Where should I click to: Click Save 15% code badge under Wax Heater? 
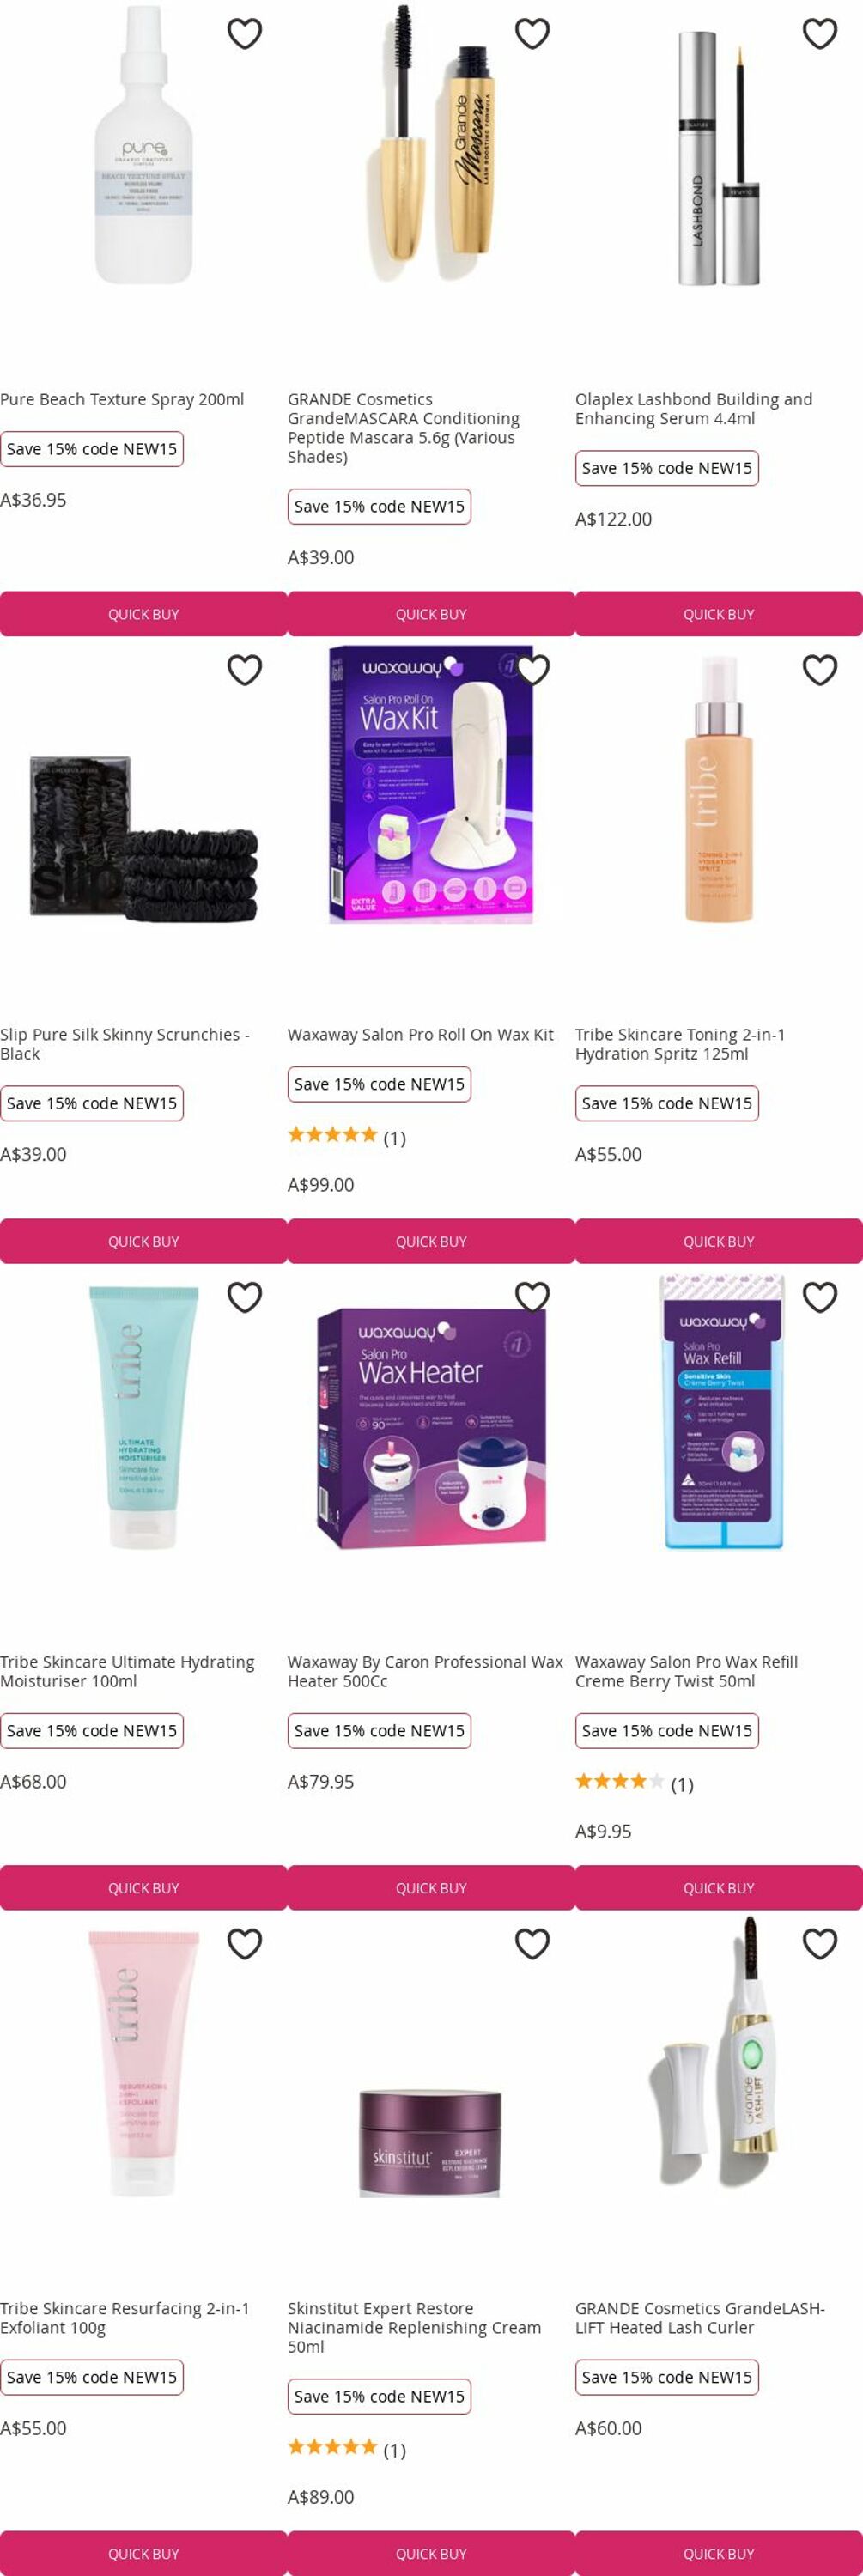pyautogui.click(x=379, y=1731)
